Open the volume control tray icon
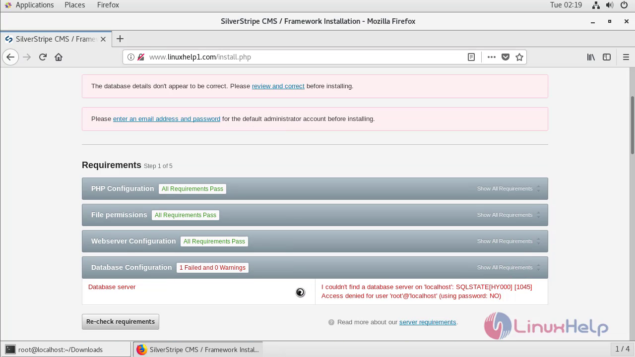The image size is (635, 357). click(x=609, y=5)
